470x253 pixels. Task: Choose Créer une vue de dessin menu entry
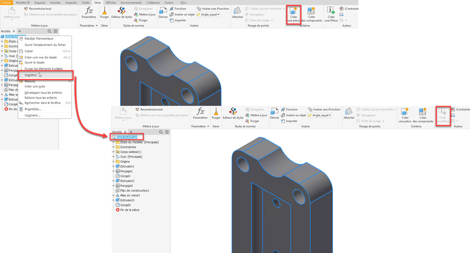pos(45,57)
